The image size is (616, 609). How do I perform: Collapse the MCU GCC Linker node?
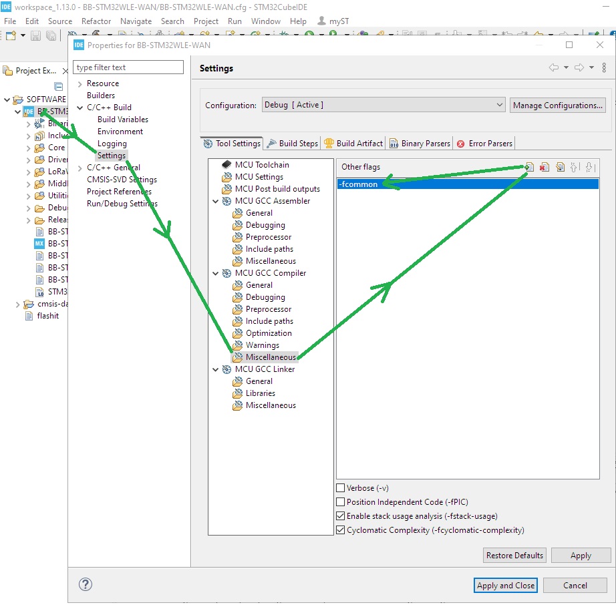215,369
